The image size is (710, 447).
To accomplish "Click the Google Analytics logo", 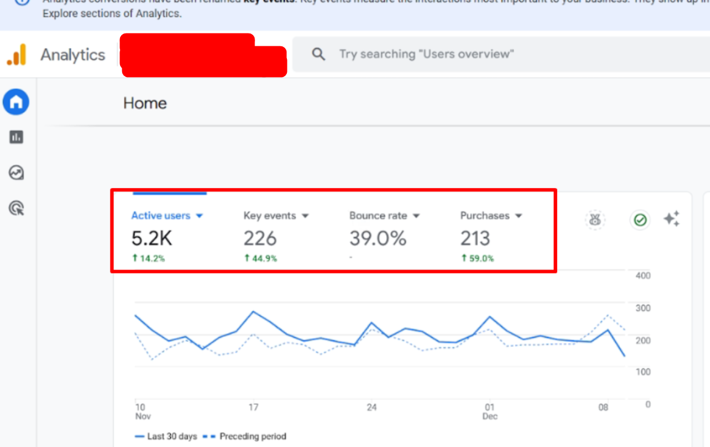I will click(16, 55).
